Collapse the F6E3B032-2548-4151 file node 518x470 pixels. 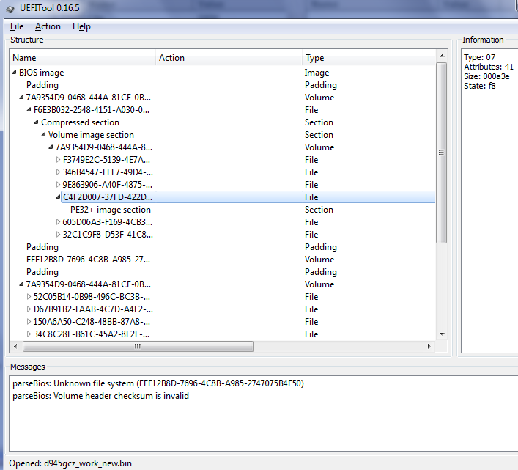(29, 109)
